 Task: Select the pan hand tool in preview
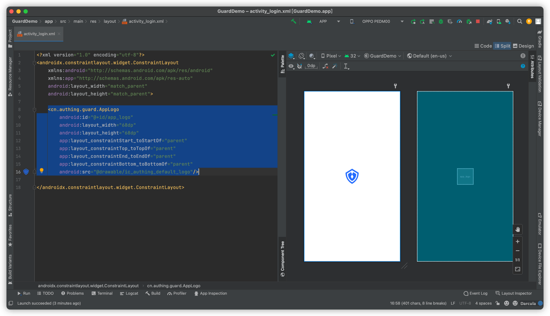click(x=517, y=230)
